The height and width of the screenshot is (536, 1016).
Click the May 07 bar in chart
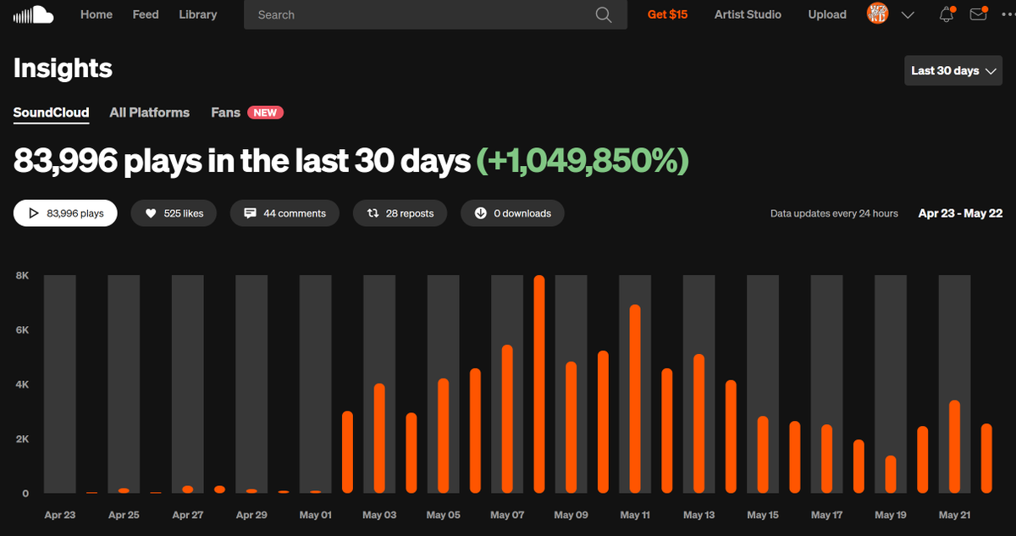click(507, 419)
